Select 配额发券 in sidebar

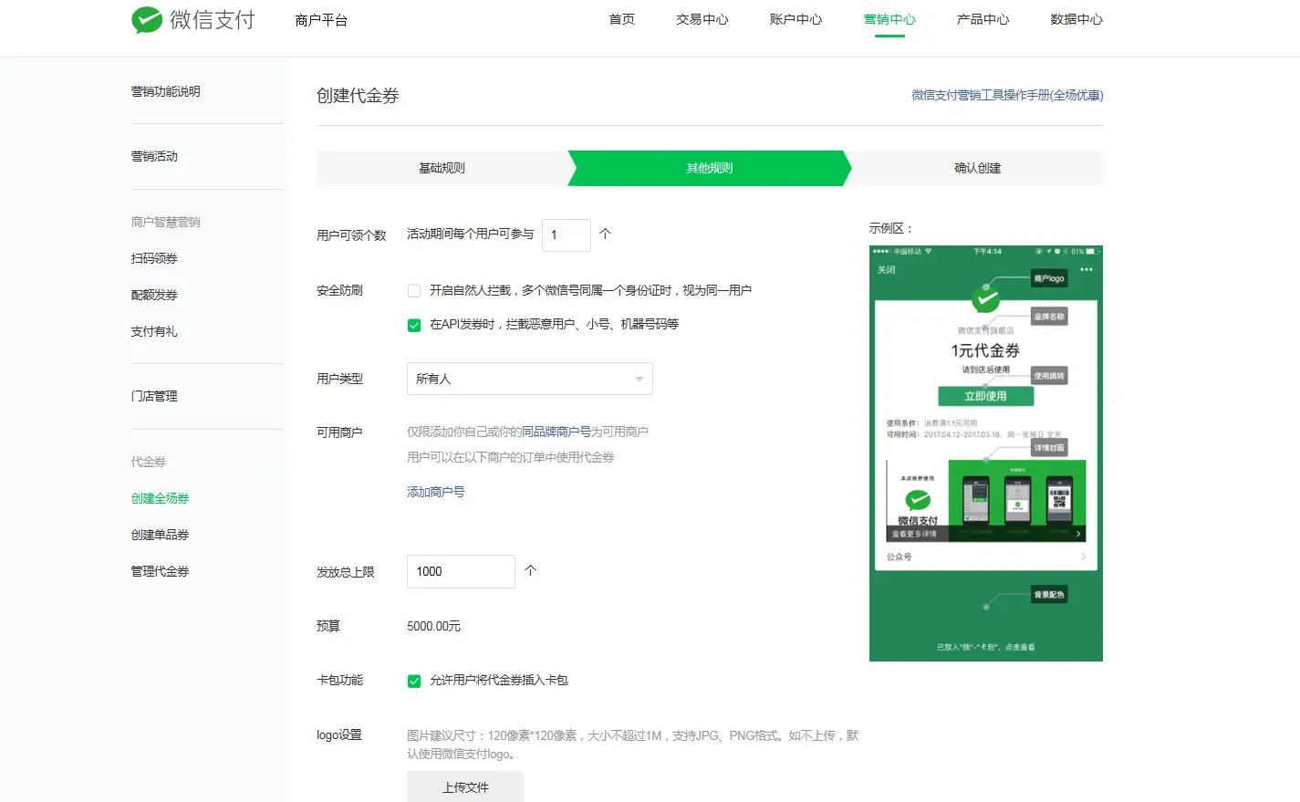(154, 295)
